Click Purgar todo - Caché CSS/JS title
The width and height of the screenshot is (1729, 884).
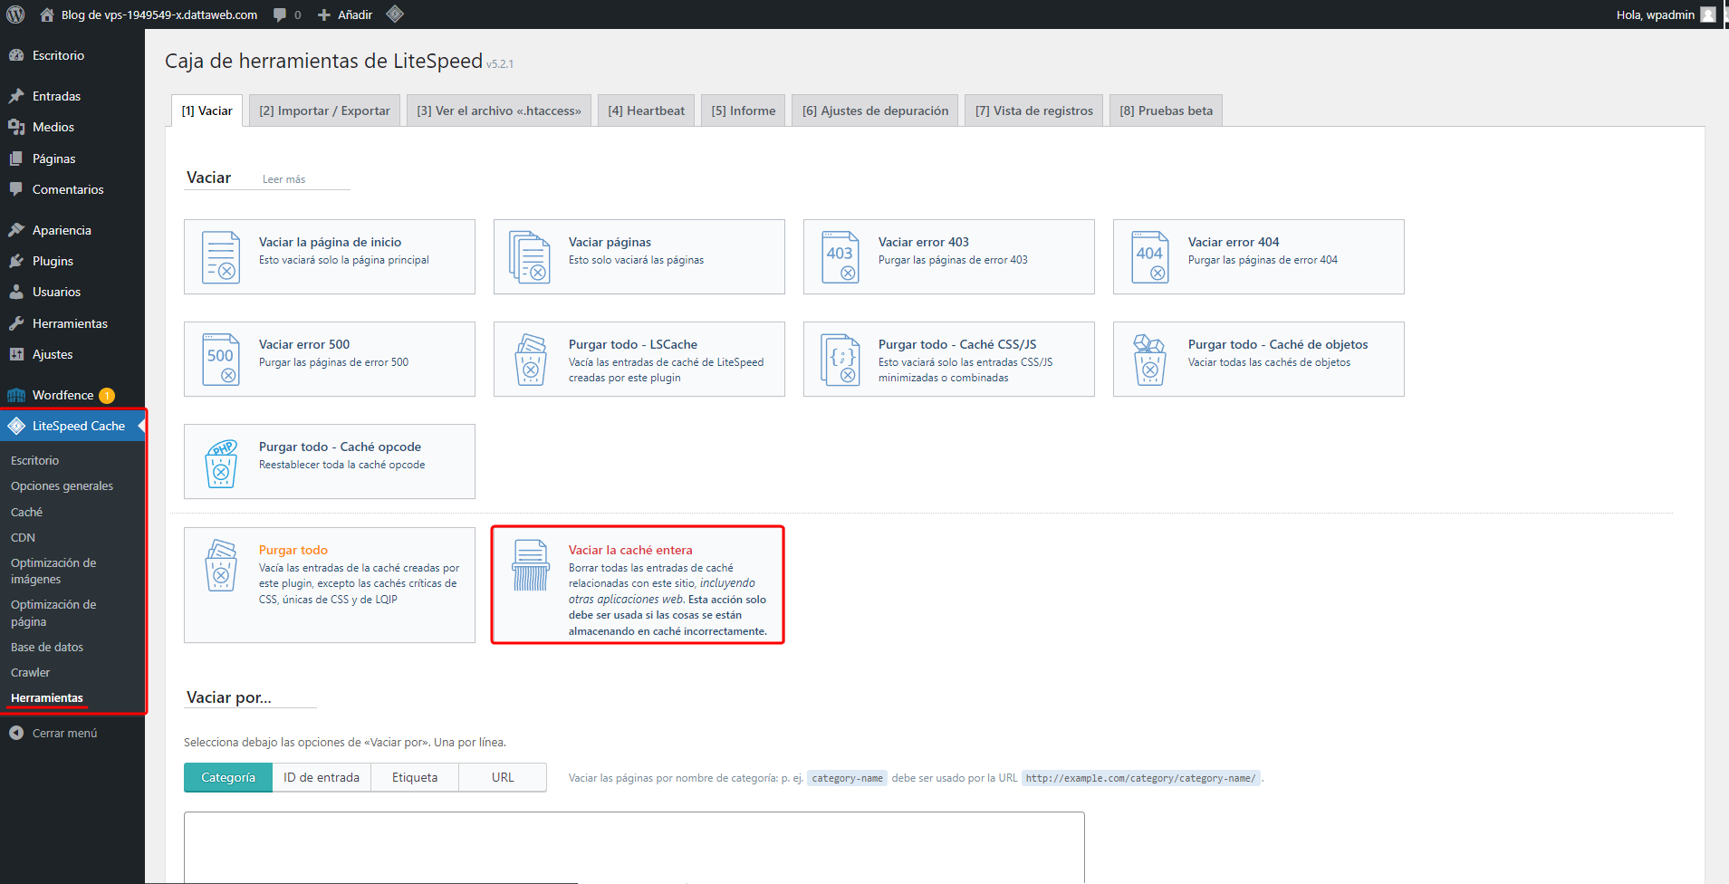point(957,344)
